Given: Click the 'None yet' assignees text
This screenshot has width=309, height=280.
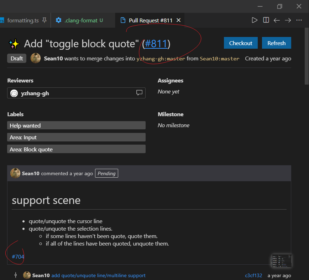Looking at the screenshot, I should (x=168, y=92).
